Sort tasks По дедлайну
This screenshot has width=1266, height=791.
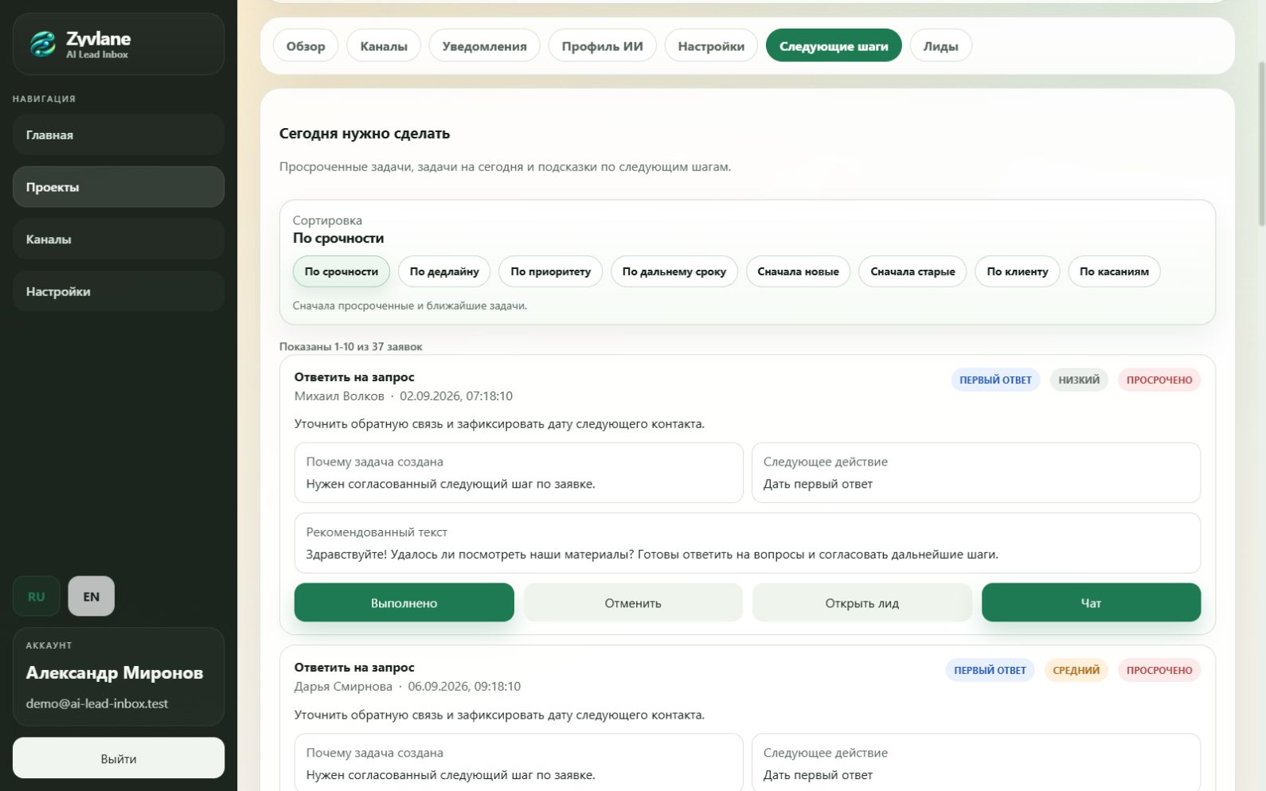point(444,271)
